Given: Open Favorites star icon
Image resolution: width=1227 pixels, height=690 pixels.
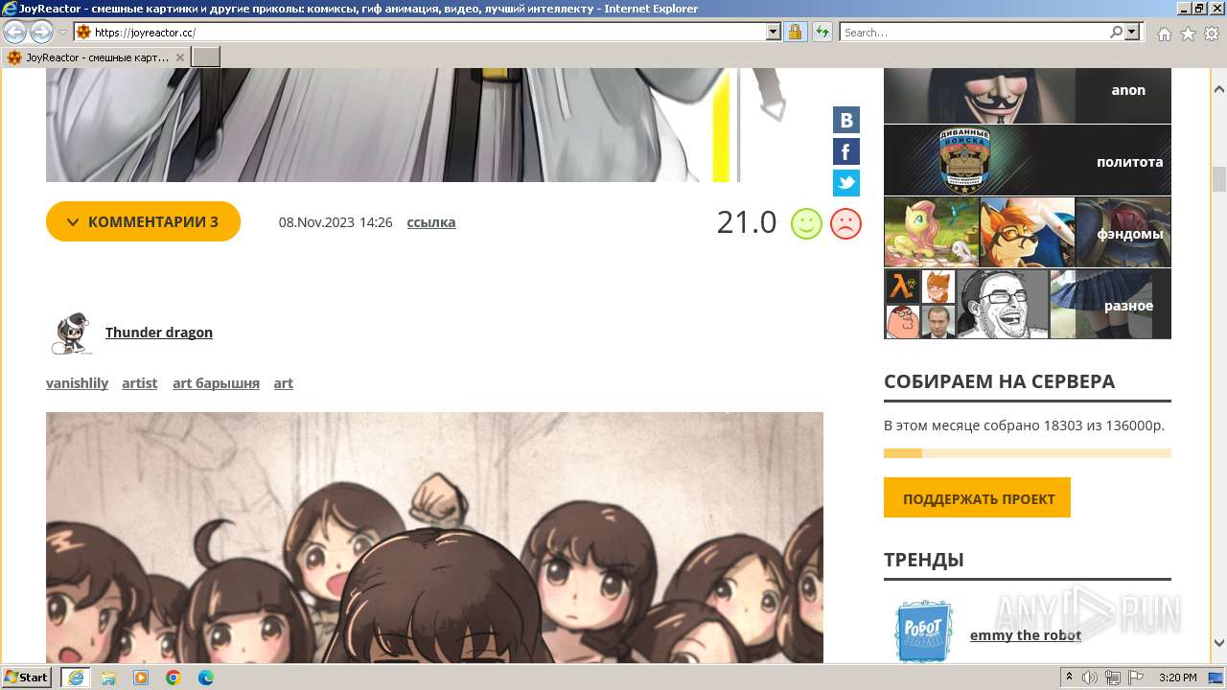Looking at the screenshot, I should pyautogui.click(x=1188, y=34).
